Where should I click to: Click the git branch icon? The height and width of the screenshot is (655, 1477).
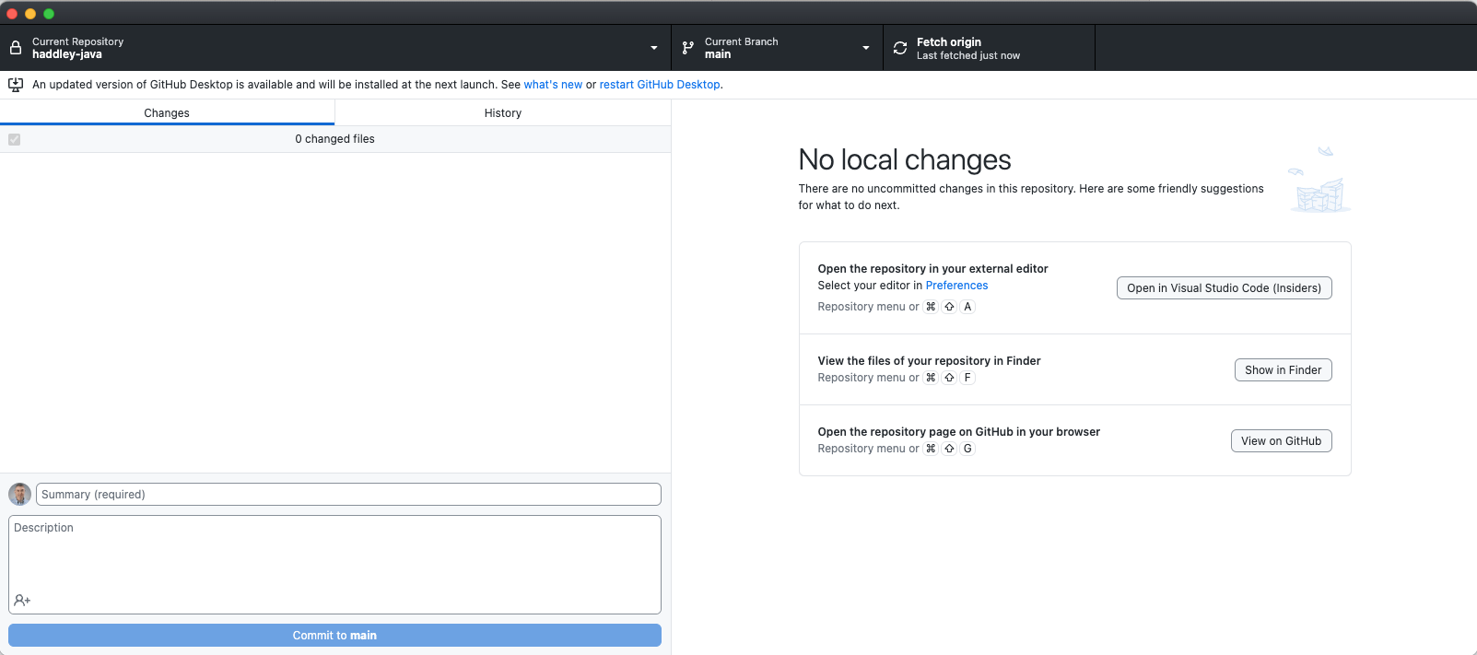687,48
